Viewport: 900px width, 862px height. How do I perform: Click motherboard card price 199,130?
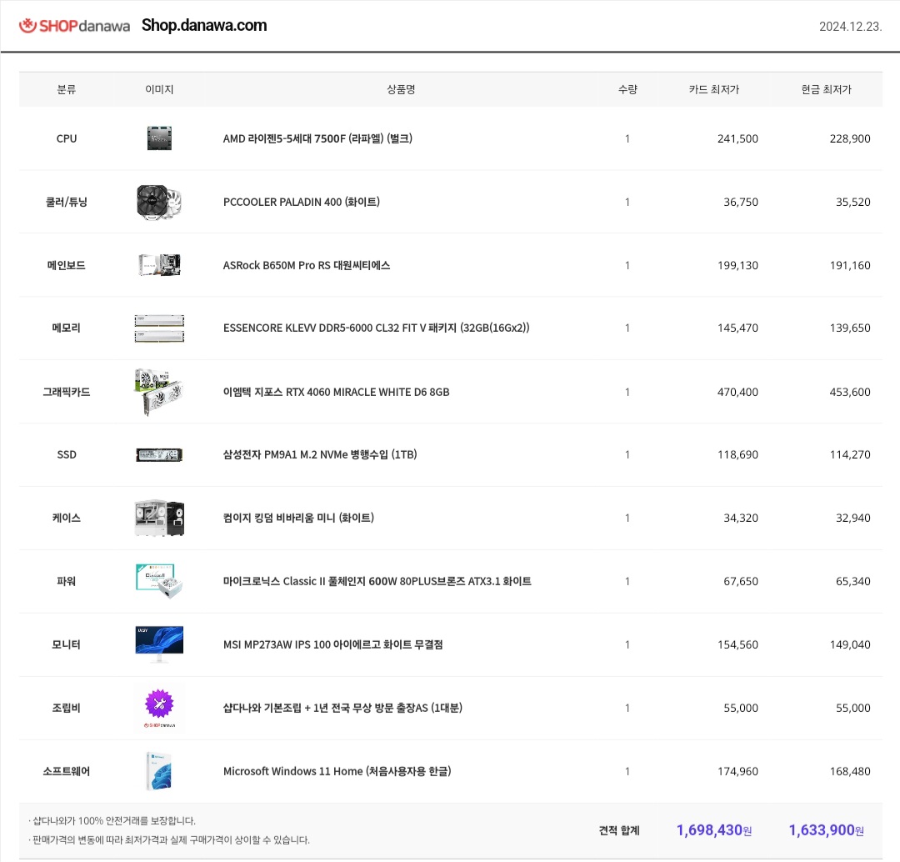[x=737, y=265]
